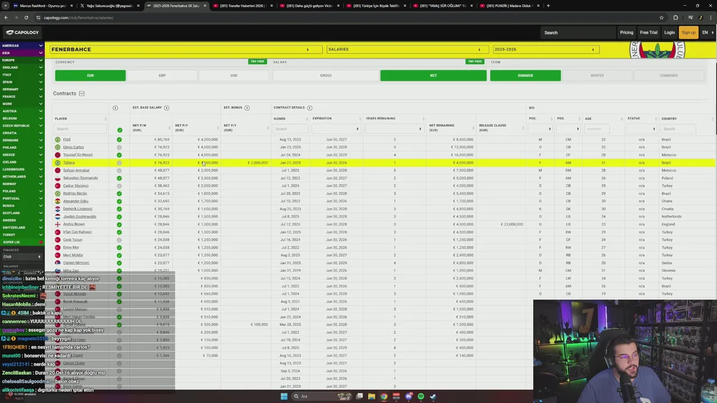Screen dimensions: 717x403
Task: Sort by the Signed column arrows
Action: click(x=306, y=119)
